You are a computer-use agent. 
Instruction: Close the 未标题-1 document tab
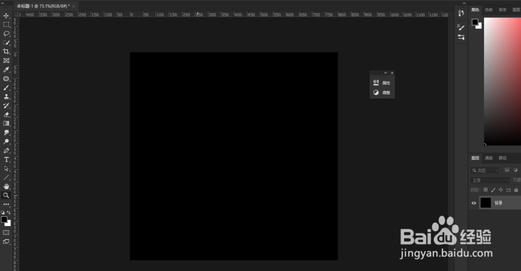point(73,6)
